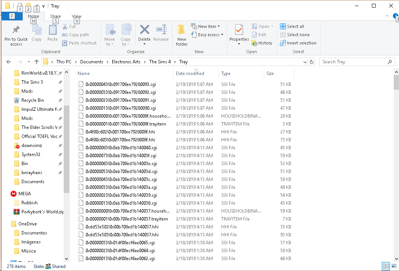Open the recent locations dropdown
This screenshot has width=399, height=271.
(x=29, y=62)
